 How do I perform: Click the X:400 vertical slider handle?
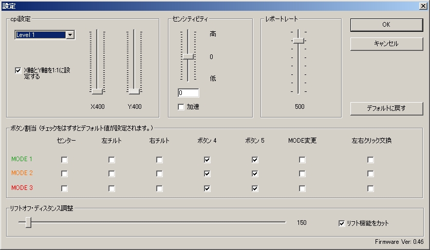coord(97,91)
